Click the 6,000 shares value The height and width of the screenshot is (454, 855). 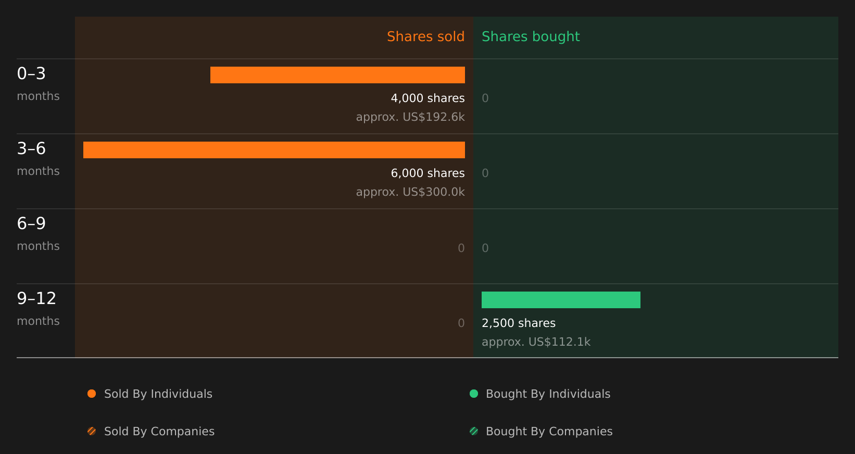427,173
